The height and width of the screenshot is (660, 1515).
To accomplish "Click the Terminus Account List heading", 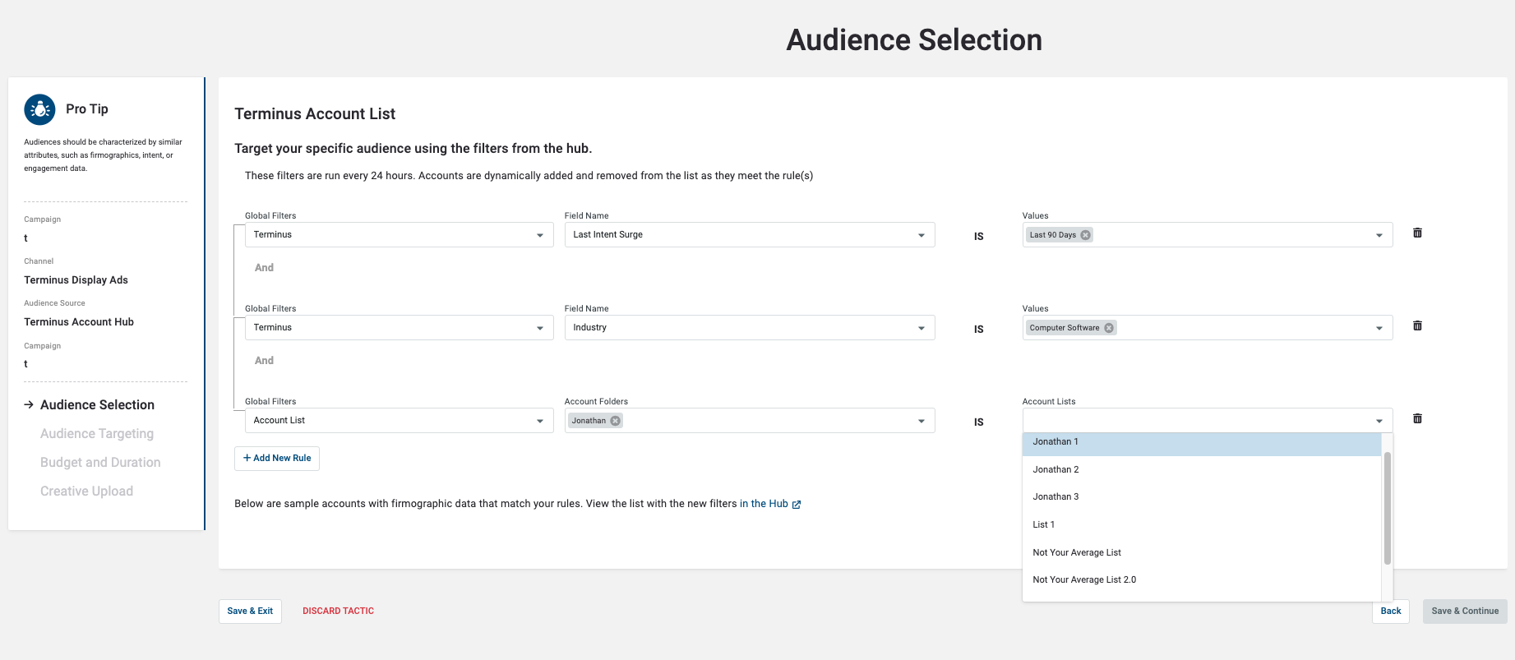I will coord(315,114).
